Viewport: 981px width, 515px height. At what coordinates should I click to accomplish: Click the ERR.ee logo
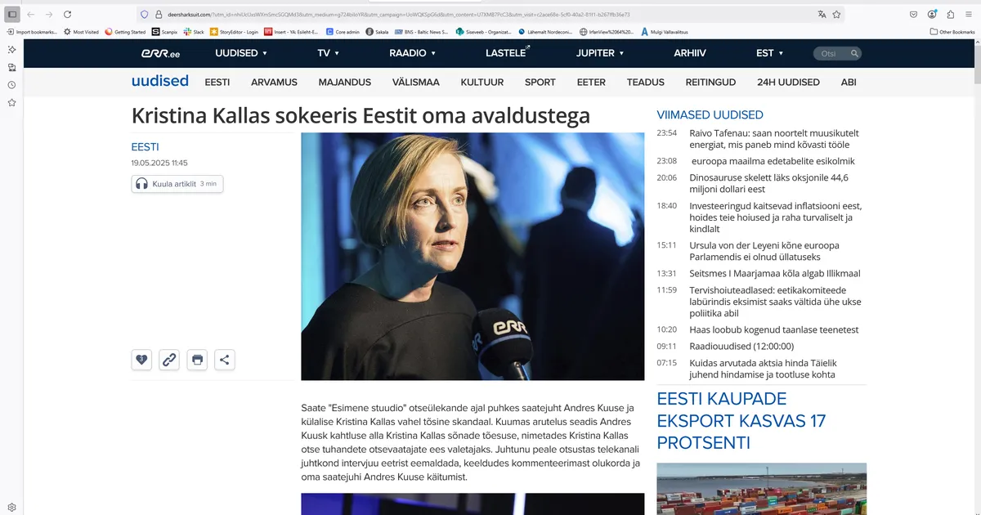click(159, 52)
